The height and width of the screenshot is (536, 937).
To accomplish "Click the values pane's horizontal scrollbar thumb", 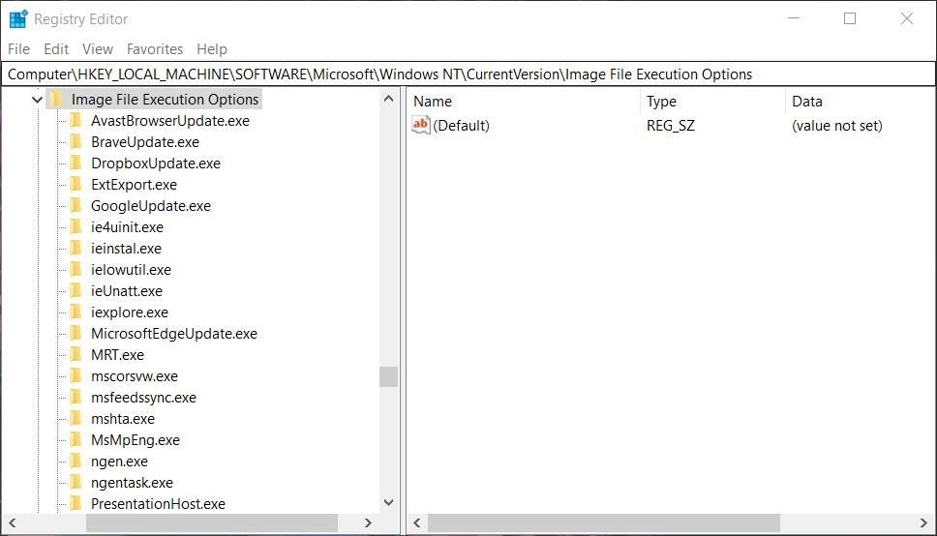I will pos(604,522).
